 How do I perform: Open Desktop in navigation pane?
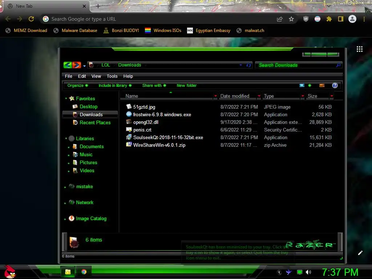(89, 106)
